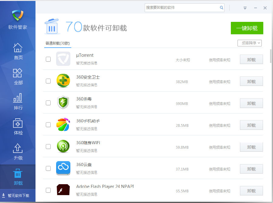This screenshot has height=203, width=273.
Task: Click the 382MB size value
Action: (182, 82)
